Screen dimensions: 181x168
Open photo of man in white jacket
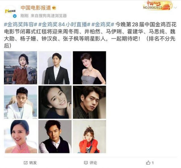21,102
